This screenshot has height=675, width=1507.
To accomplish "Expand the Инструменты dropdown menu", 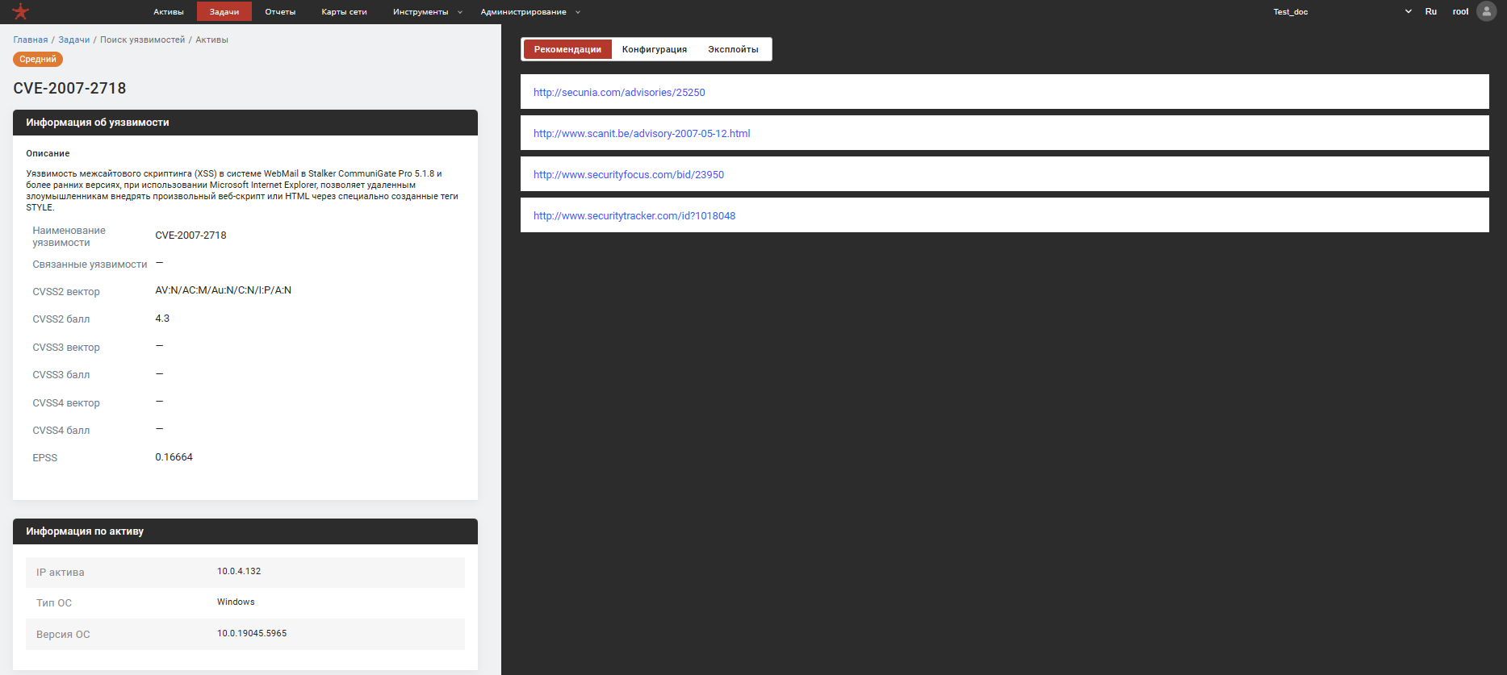I will click(427, 12).
